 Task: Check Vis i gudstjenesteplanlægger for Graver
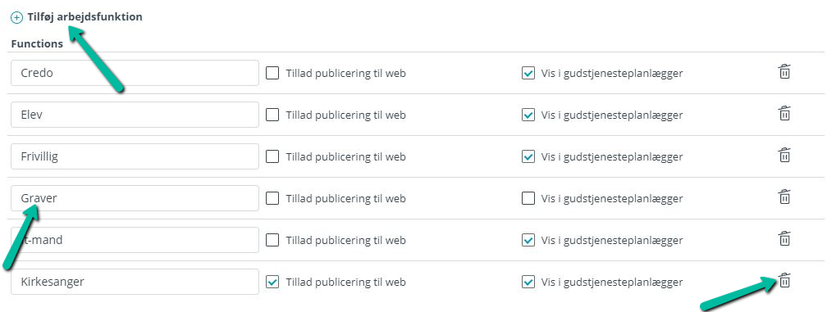tap(528, 198)
